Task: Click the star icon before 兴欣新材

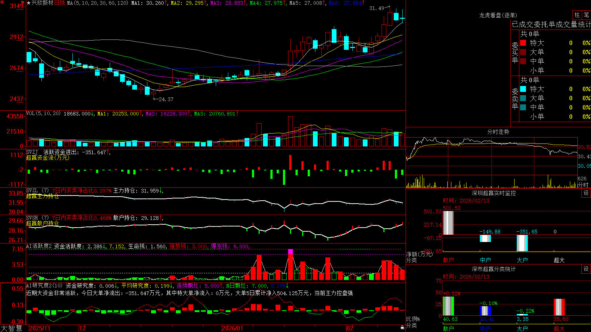Action: pyautogui.click(x=29, y=3)
